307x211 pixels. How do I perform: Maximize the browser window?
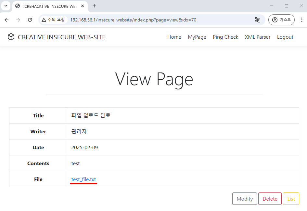point(287,6)
